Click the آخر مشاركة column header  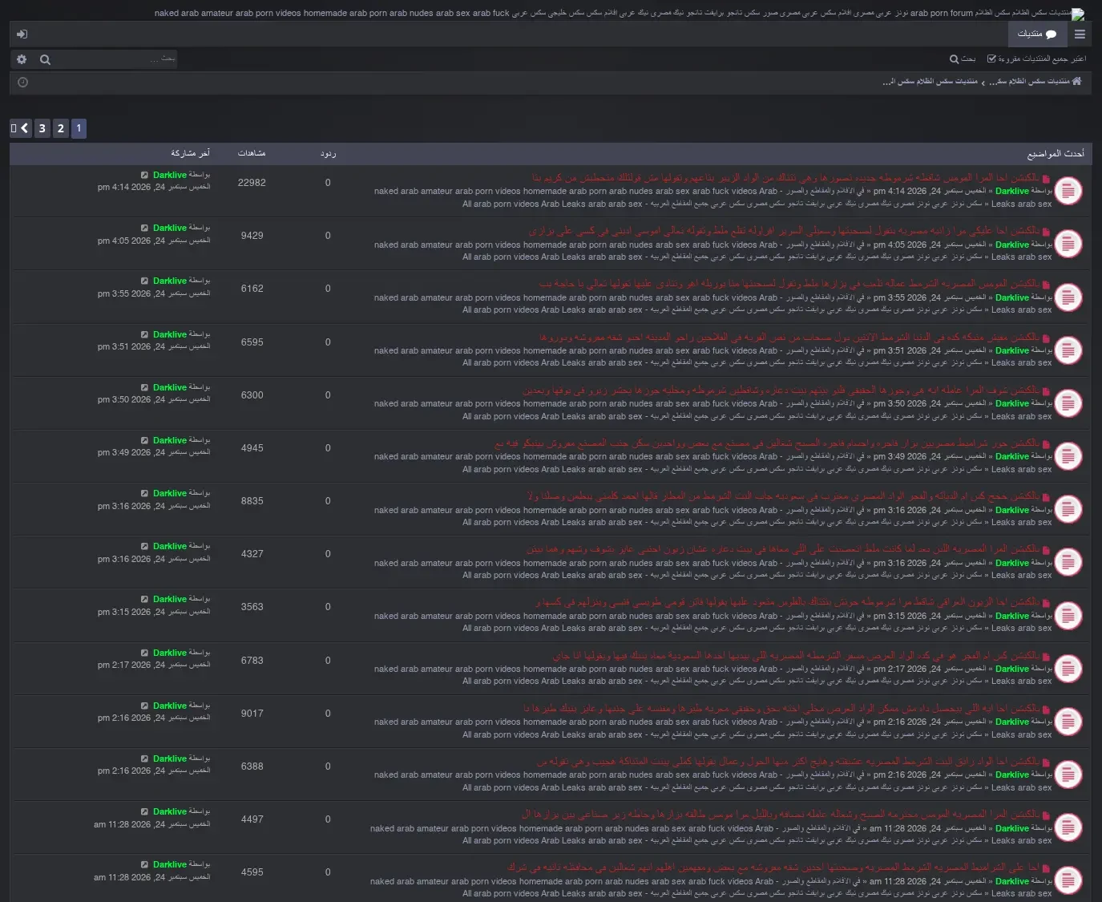tap(191, 153)
